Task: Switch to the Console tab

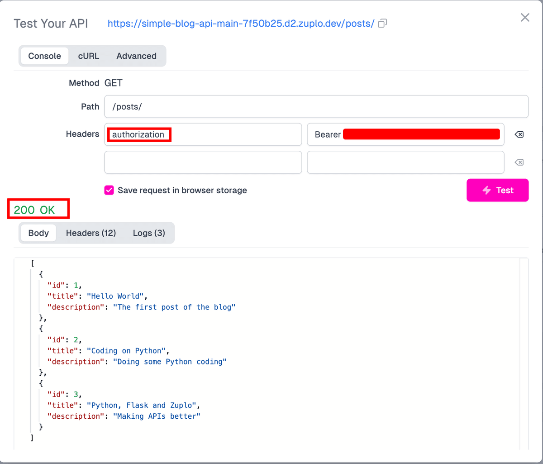Action: point(44,56)
